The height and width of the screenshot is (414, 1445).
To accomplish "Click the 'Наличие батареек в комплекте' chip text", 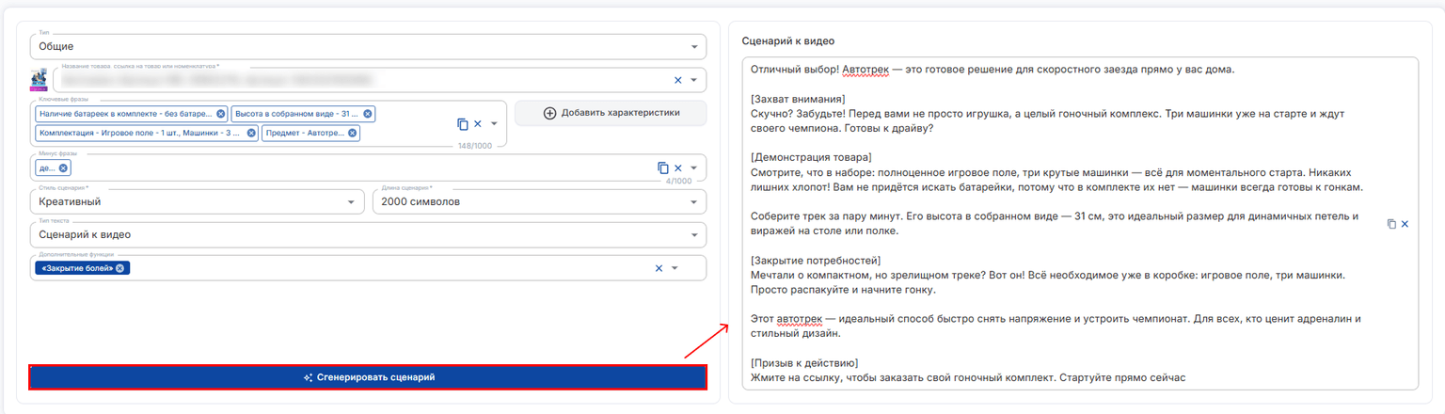I will pos(126,114).
